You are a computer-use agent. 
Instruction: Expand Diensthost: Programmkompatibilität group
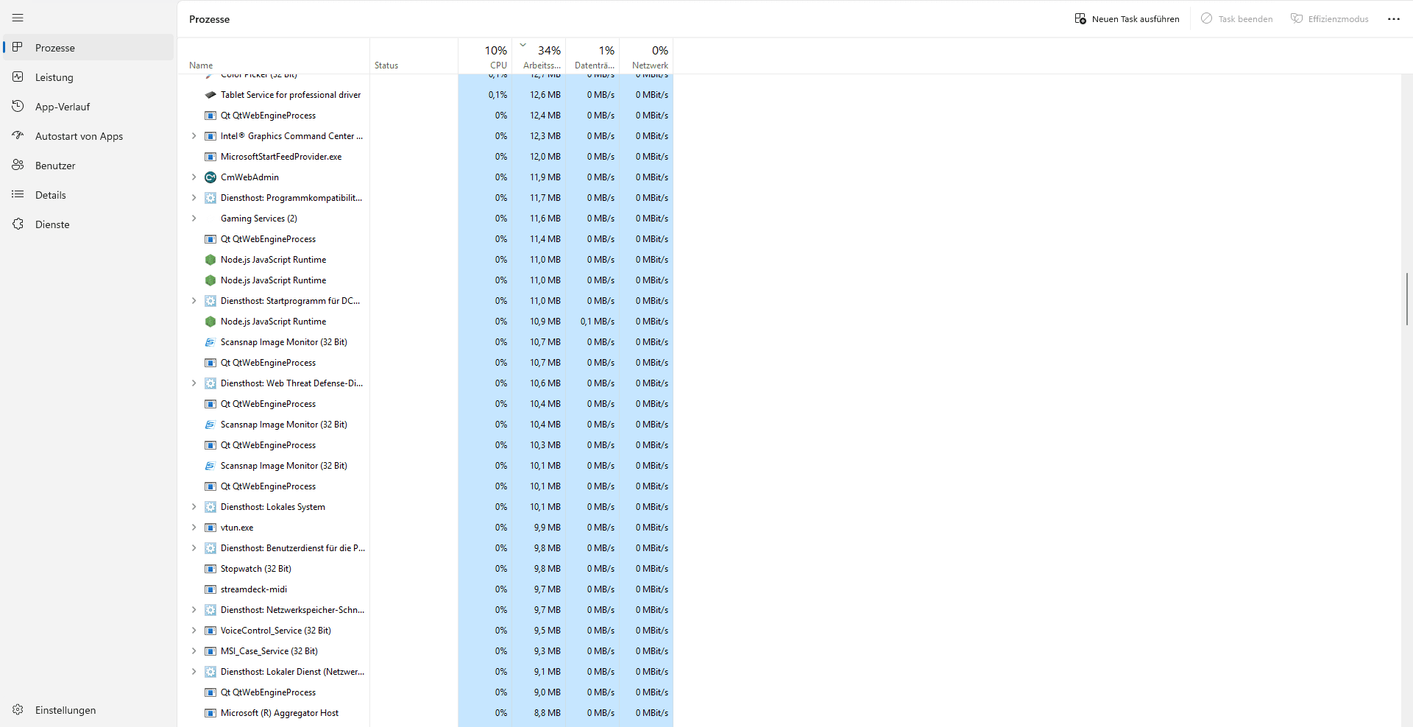tap(194, 198)
